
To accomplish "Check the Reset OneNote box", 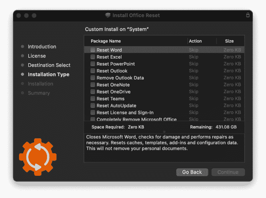I will pyautogui.click(x=92, y=85).
